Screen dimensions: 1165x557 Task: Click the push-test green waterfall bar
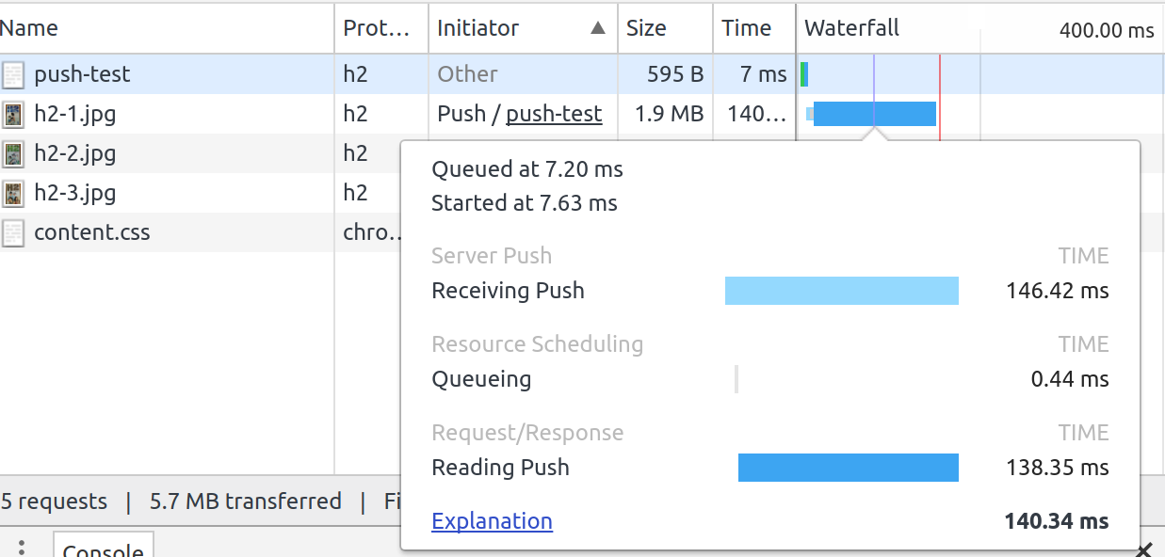coord(803,74)
